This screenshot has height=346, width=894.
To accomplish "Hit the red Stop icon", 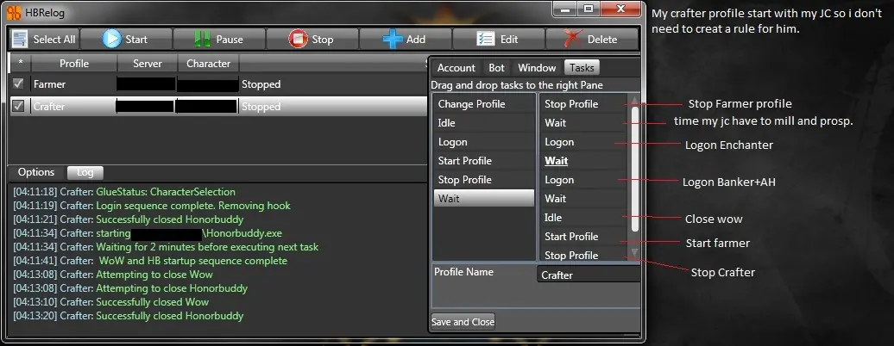I will (299, 39).
